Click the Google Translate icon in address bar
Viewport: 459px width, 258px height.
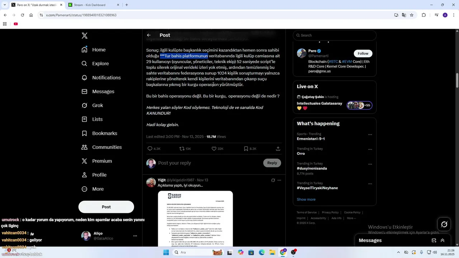coord(404,15)
